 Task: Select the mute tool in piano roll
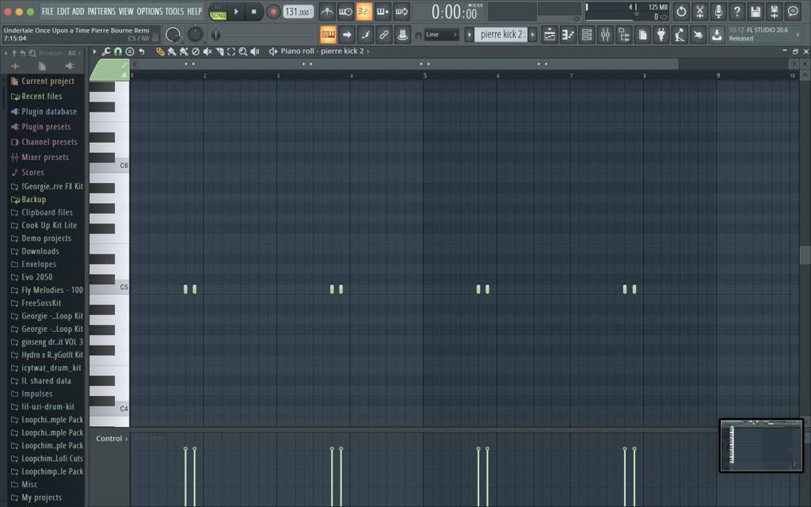click(208, 51)
